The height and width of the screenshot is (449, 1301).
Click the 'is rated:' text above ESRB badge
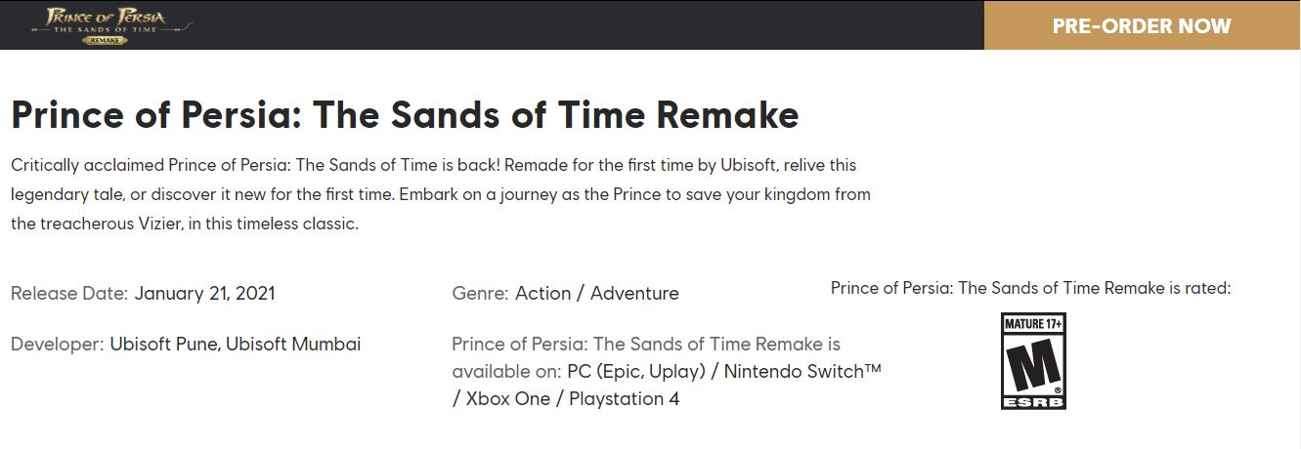tap(1201, 288)
